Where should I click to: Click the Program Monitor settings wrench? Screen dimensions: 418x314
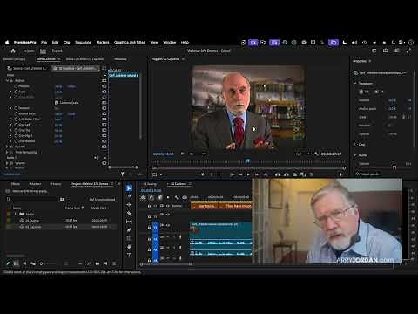tap(316, 154)
